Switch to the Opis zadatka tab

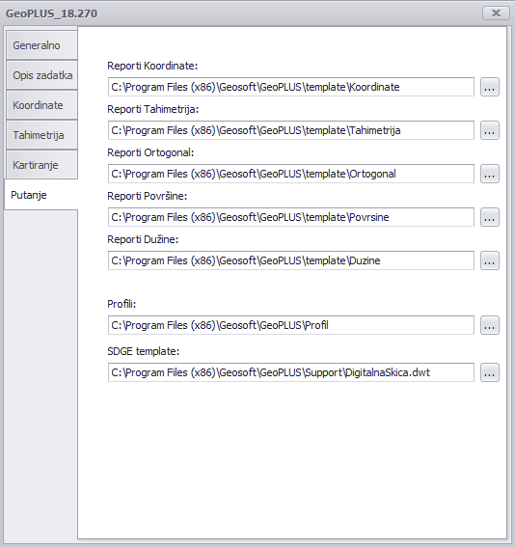coord(41,75)
